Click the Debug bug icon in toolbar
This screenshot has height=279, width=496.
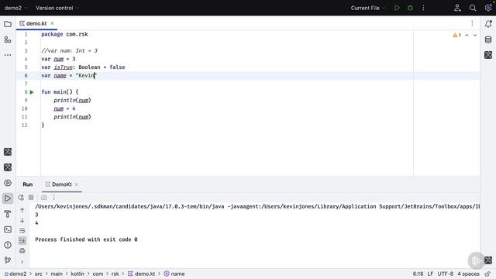pyautogui.click(x=410, y=8)
